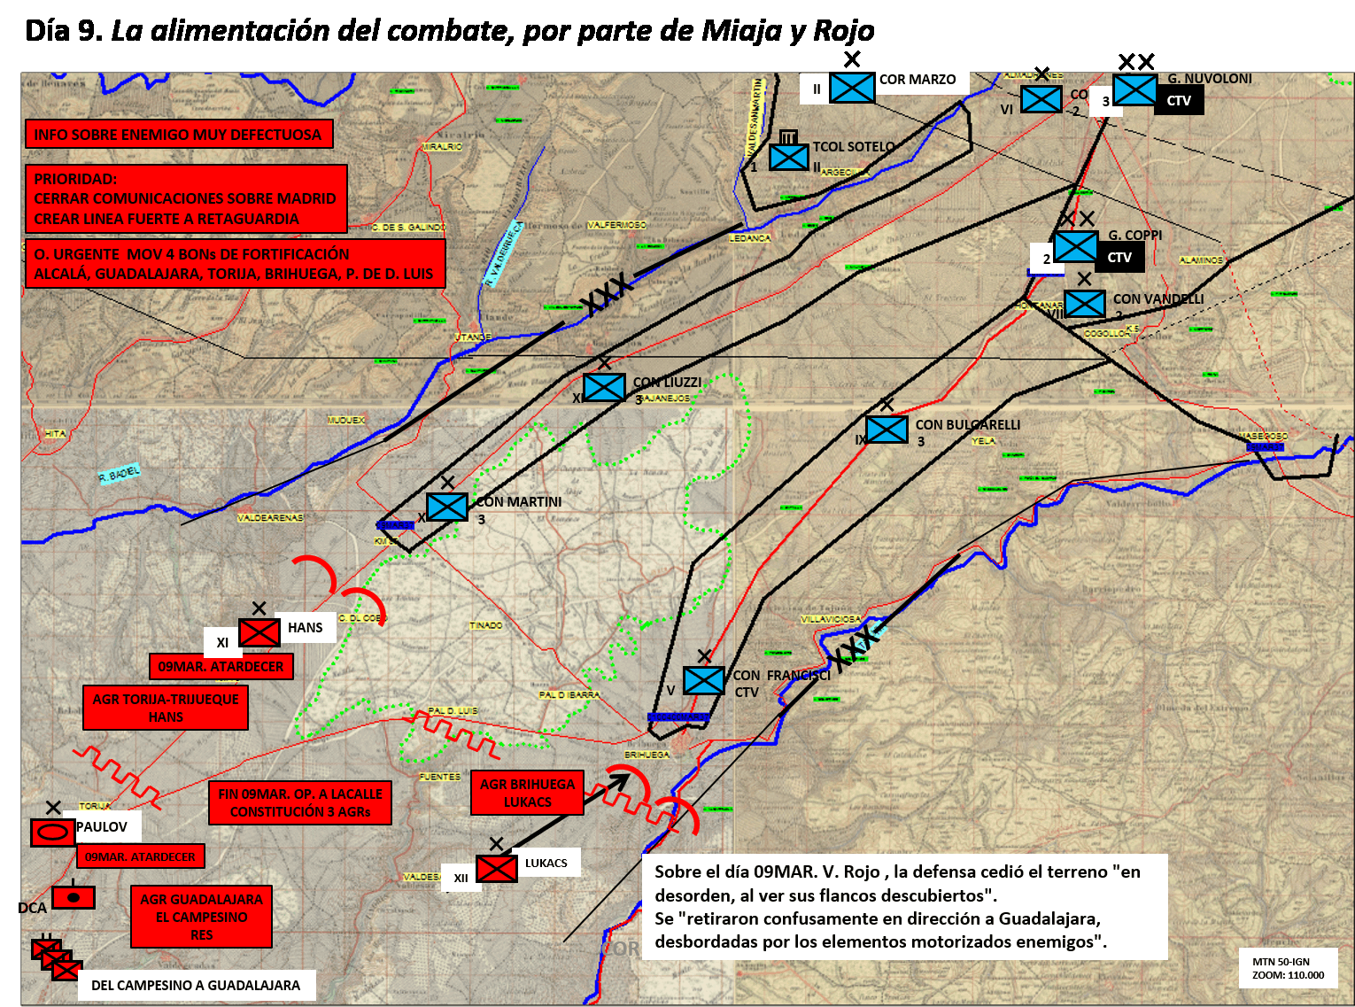Click the LUKACS name label
The image size is (1355, 1007).
546,863
